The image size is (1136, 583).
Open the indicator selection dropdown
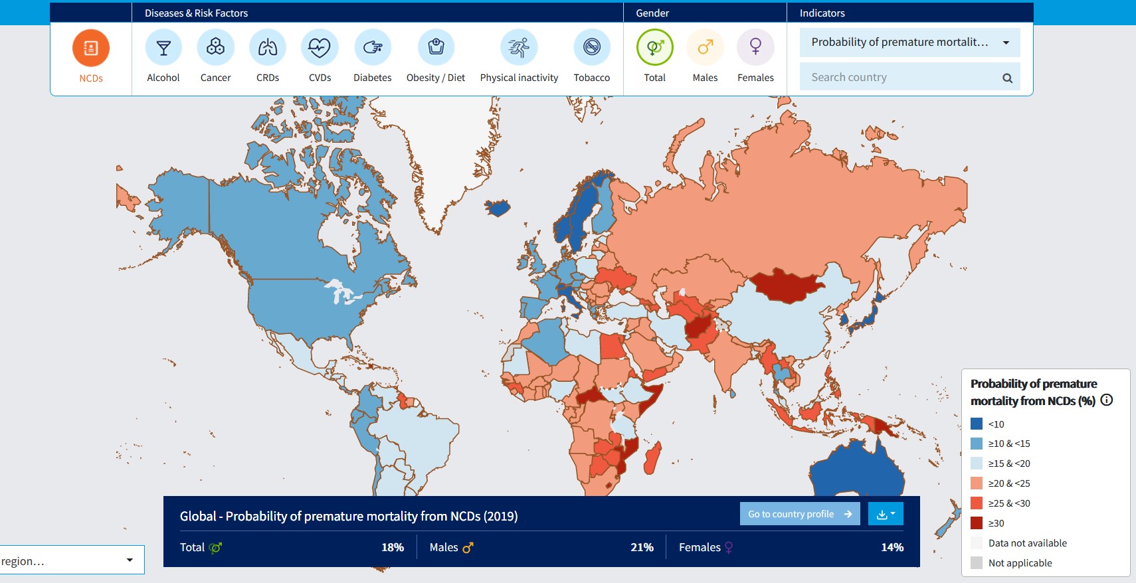(909, 42)
